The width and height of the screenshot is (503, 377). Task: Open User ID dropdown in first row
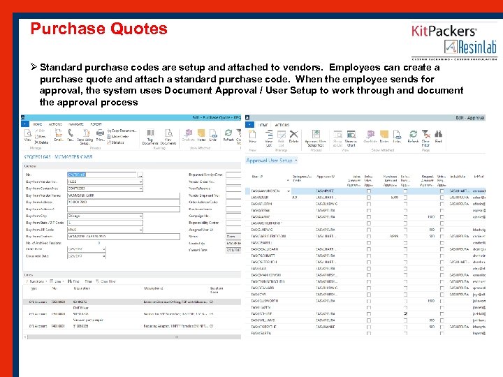click(288, 191)
